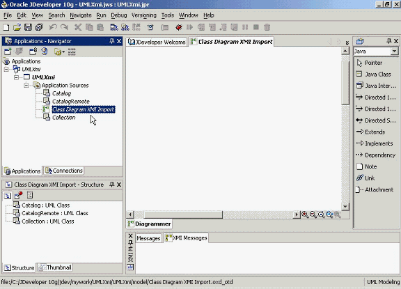Switch to JDeveloper Welcome tab
This screenshot has width=401, height=289.
pyautogui.click(x=157, y=42)
